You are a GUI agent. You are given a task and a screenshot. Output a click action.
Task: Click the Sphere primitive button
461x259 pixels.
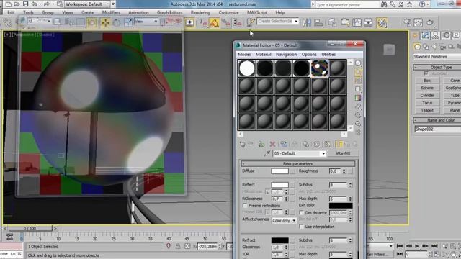pos(427,88)
